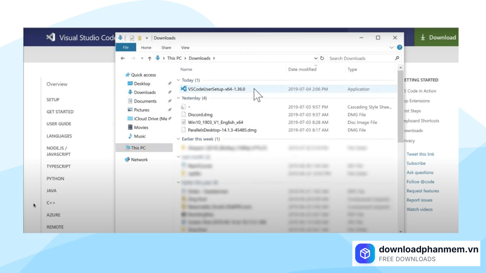The image size is (486, 273).
Task: Navigate back with the arrow icon
Action: pos(123,58)
